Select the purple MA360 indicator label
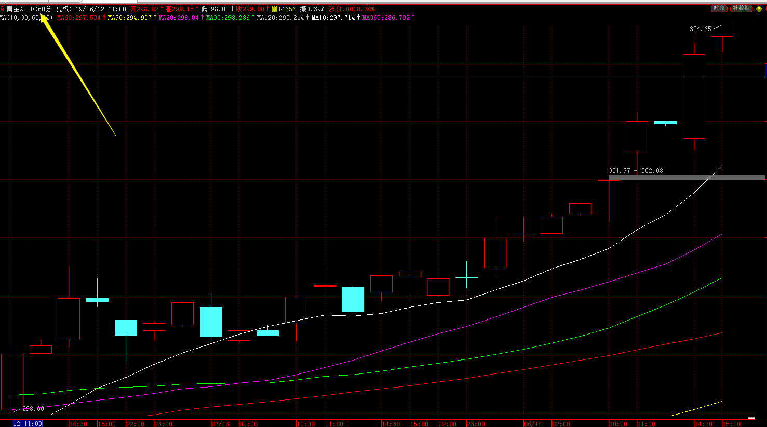The height and width of the screenshot is (427, 767). [x=386, y=18]
